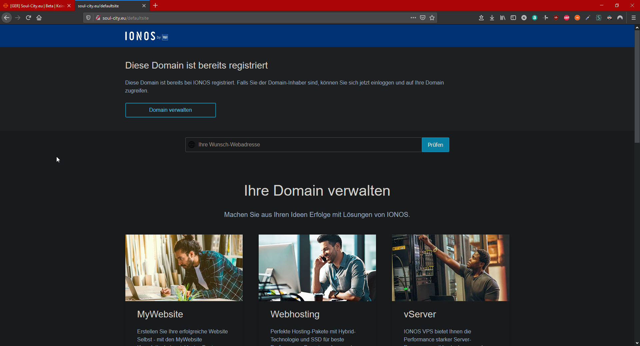Click the Ihre Wunsch-Webadresse input field
Screen dimensions: 640x346
coord(303,145)
